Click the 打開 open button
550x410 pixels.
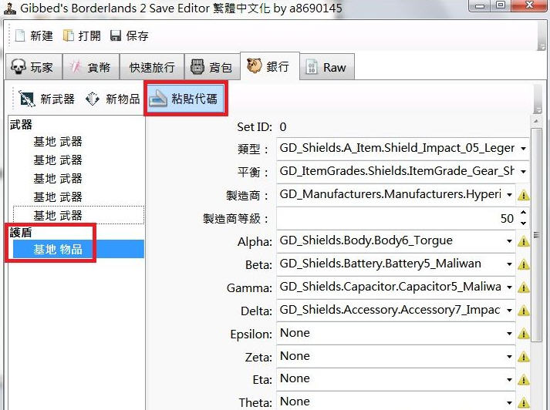pos(82,35)
